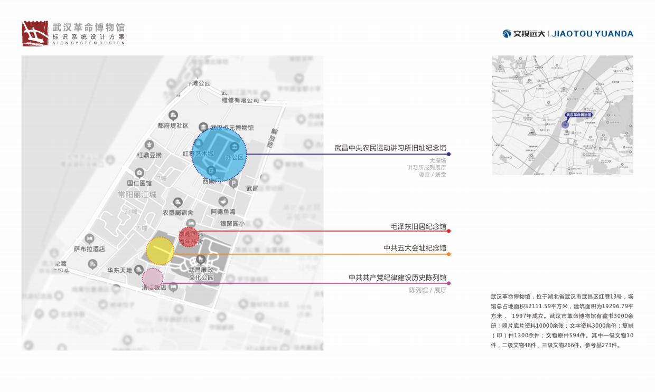
Task: Select the 武昌廉政文化公园 park icon
Action: tap(201, 260)
